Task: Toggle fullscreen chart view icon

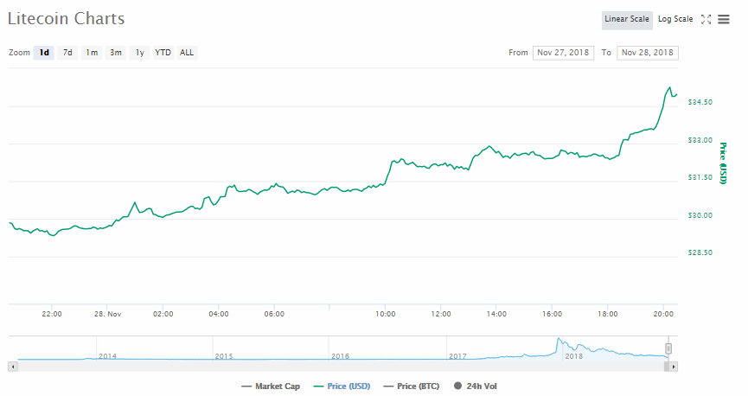Action: point(706,19)
